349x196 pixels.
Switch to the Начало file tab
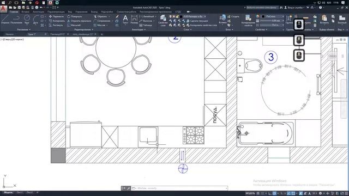click(x=10, y=34)
